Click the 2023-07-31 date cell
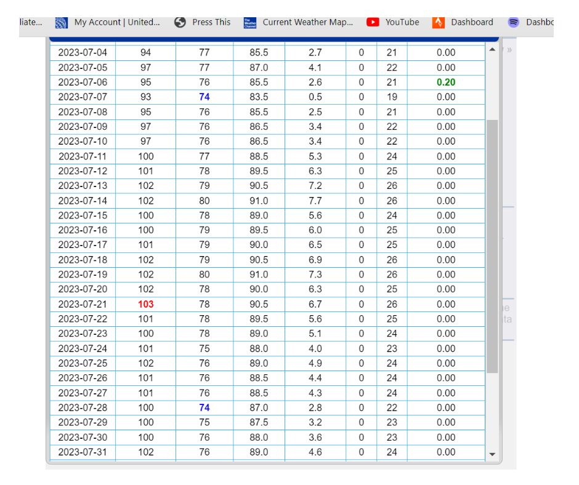Viewport: 579px width, 485px height. (83, 452)
